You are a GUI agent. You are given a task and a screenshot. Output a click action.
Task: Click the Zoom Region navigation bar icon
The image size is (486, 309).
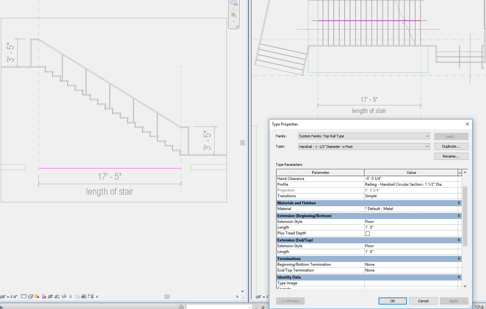[x=234, y=15]
